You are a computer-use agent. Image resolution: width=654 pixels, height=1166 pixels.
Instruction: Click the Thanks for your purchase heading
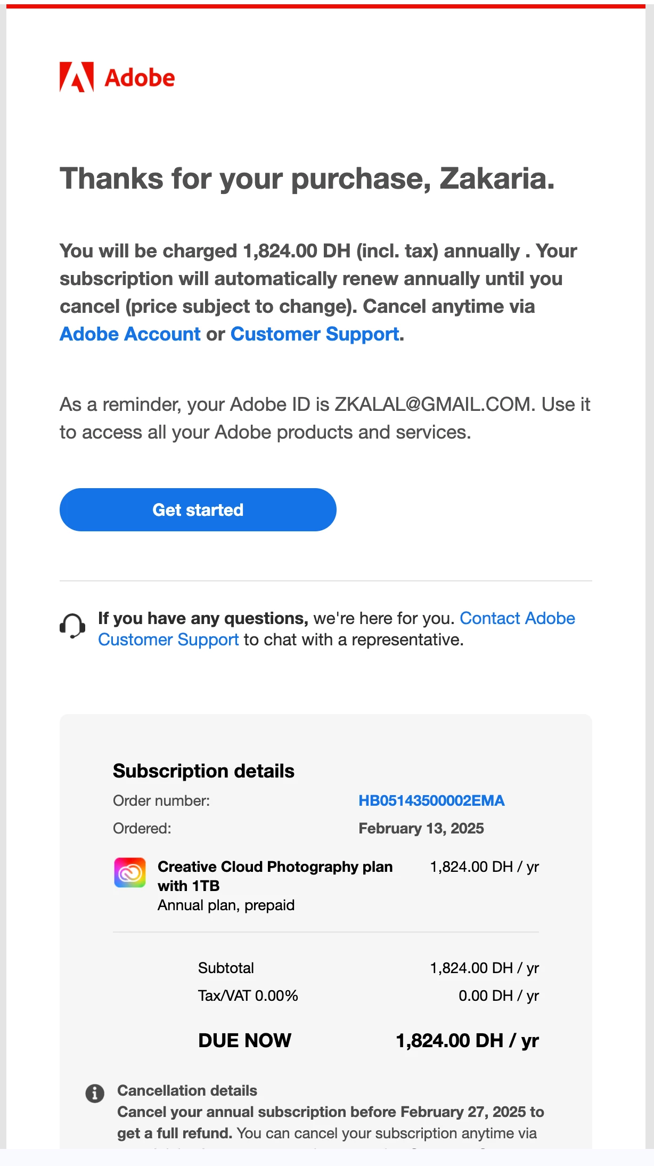click(307, 178)
